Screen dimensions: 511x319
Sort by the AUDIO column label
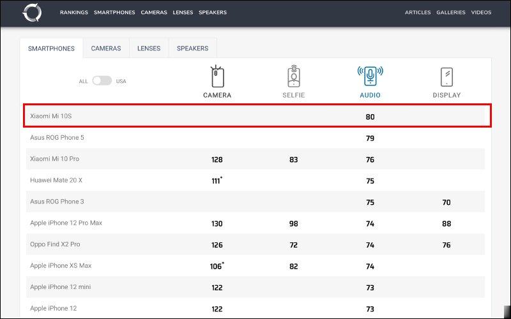(370, 95)
